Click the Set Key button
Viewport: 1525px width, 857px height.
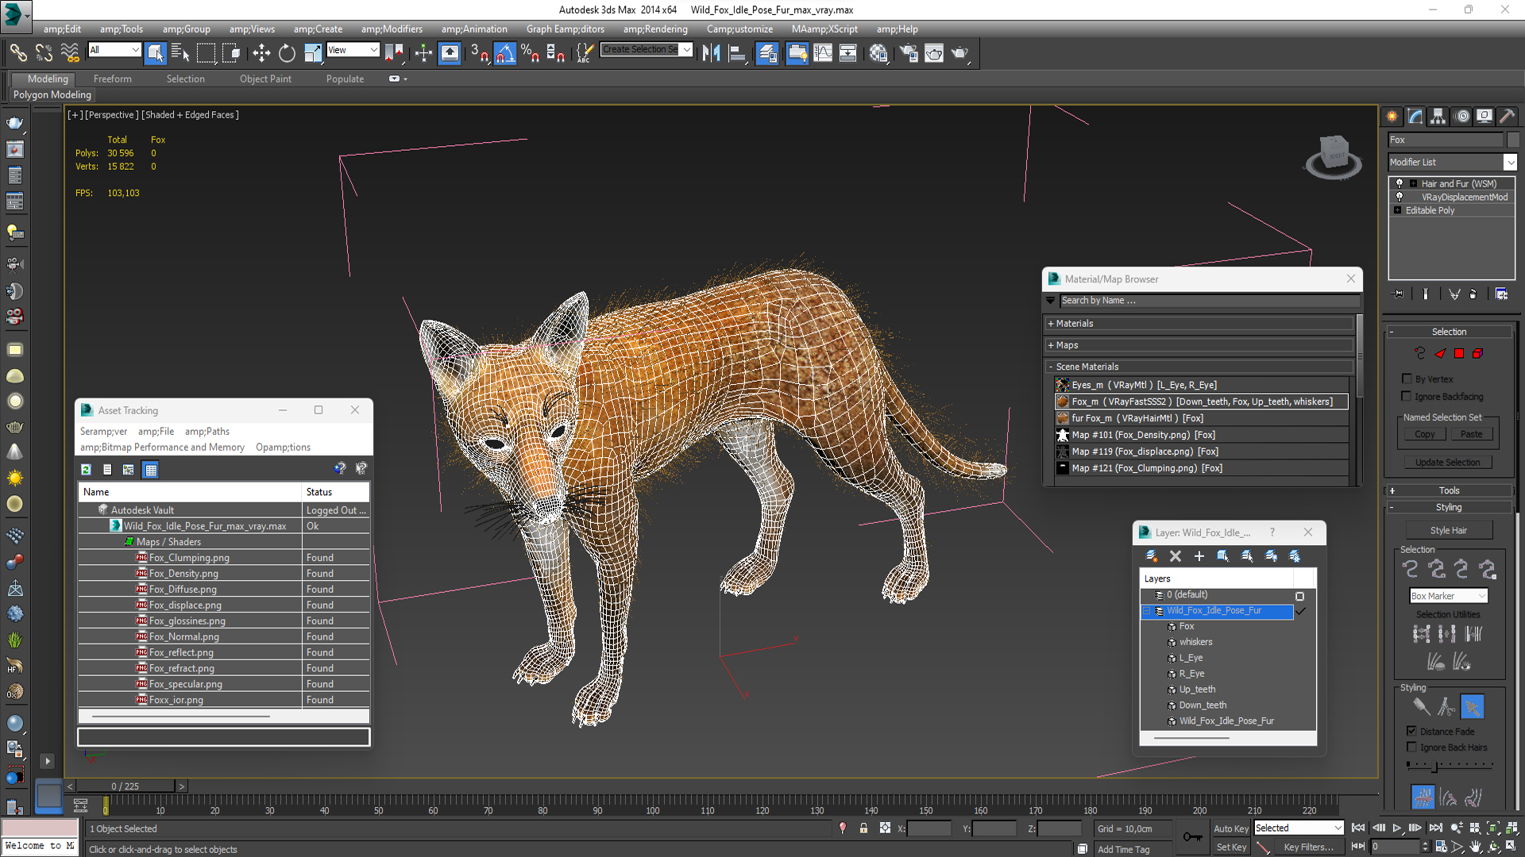(x=1231, y=847)
